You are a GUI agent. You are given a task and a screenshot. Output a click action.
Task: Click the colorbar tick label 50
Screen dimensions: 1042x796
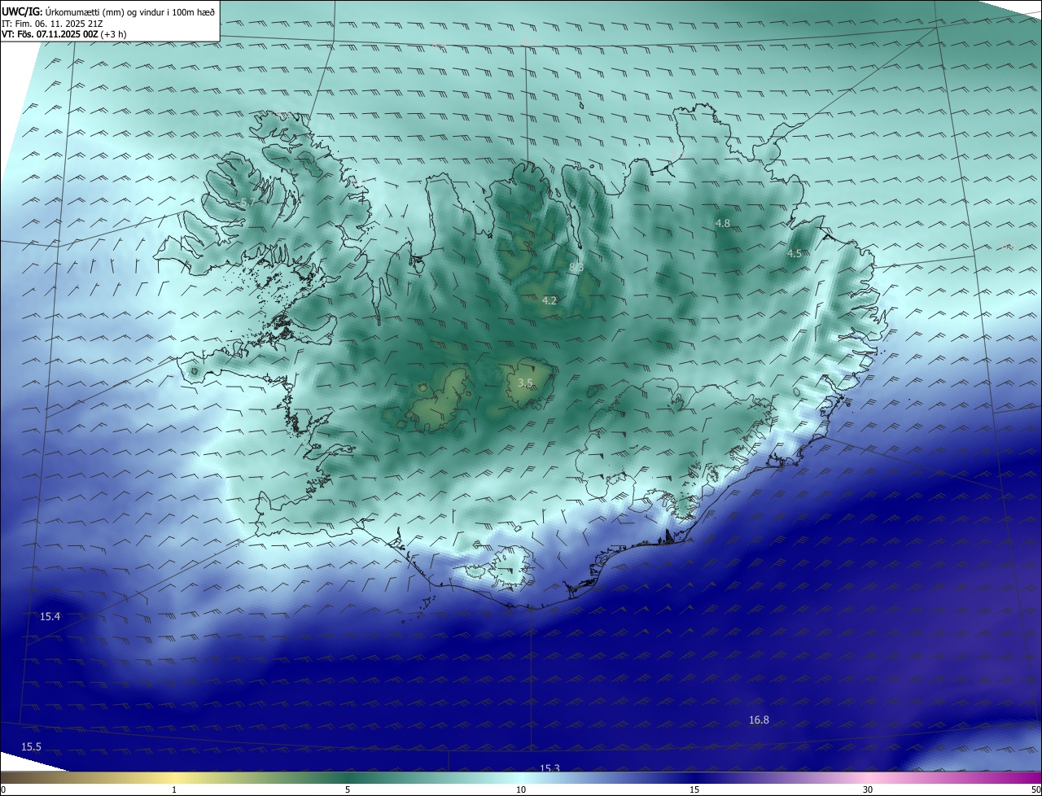pyautogui.click(x=1035, y=789)
